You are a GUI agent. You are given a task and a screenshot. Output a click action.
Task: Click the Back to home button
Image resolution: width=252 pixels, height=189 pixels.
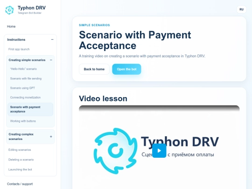coord(94,69)
